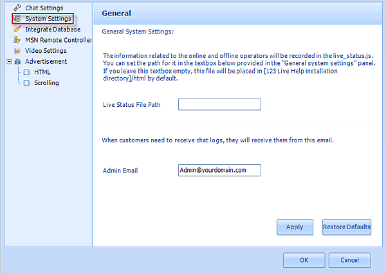Open the Scrolling advertisement item
386x273 pixels.
pos(46,83)
